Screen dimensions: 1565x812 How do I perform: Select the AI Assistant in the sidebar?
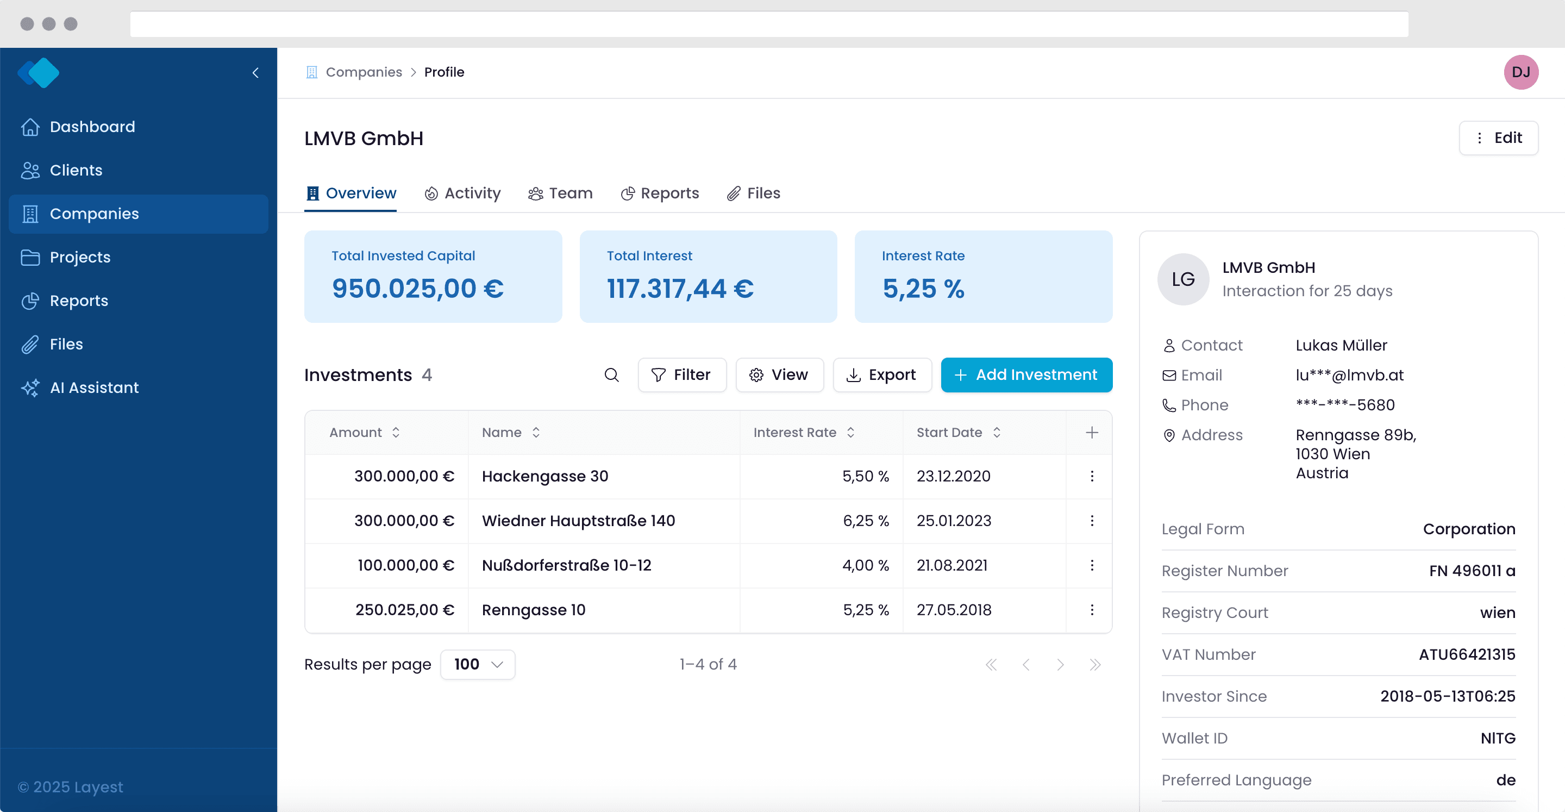click(94, 387)
